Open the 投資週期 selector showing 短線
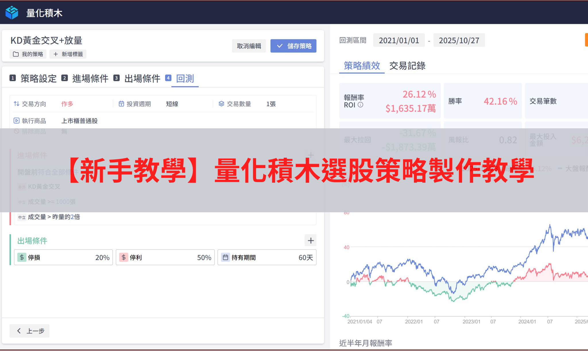 pyautogui.click(x=172, y=104)
